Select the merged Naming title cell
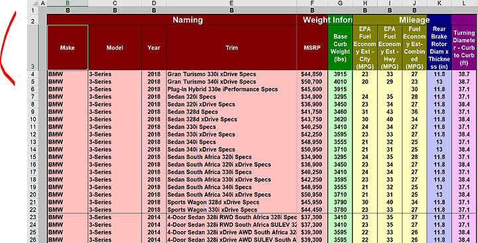The image size is (478, 243). point(187,20)
